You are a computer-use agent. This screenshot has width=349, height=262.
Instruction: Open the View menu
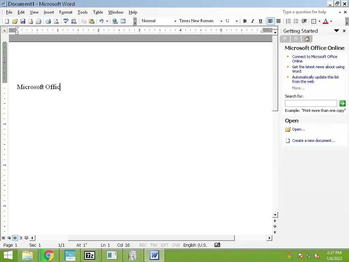(x=34, y=12)
